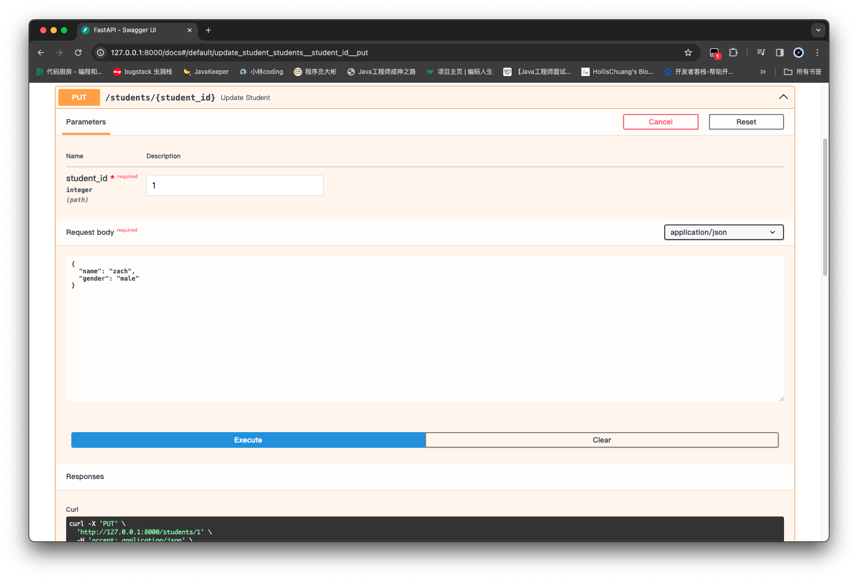This screenshot has width=858, height=580.
Task: Select the Parameters tab
Action: 86,122
